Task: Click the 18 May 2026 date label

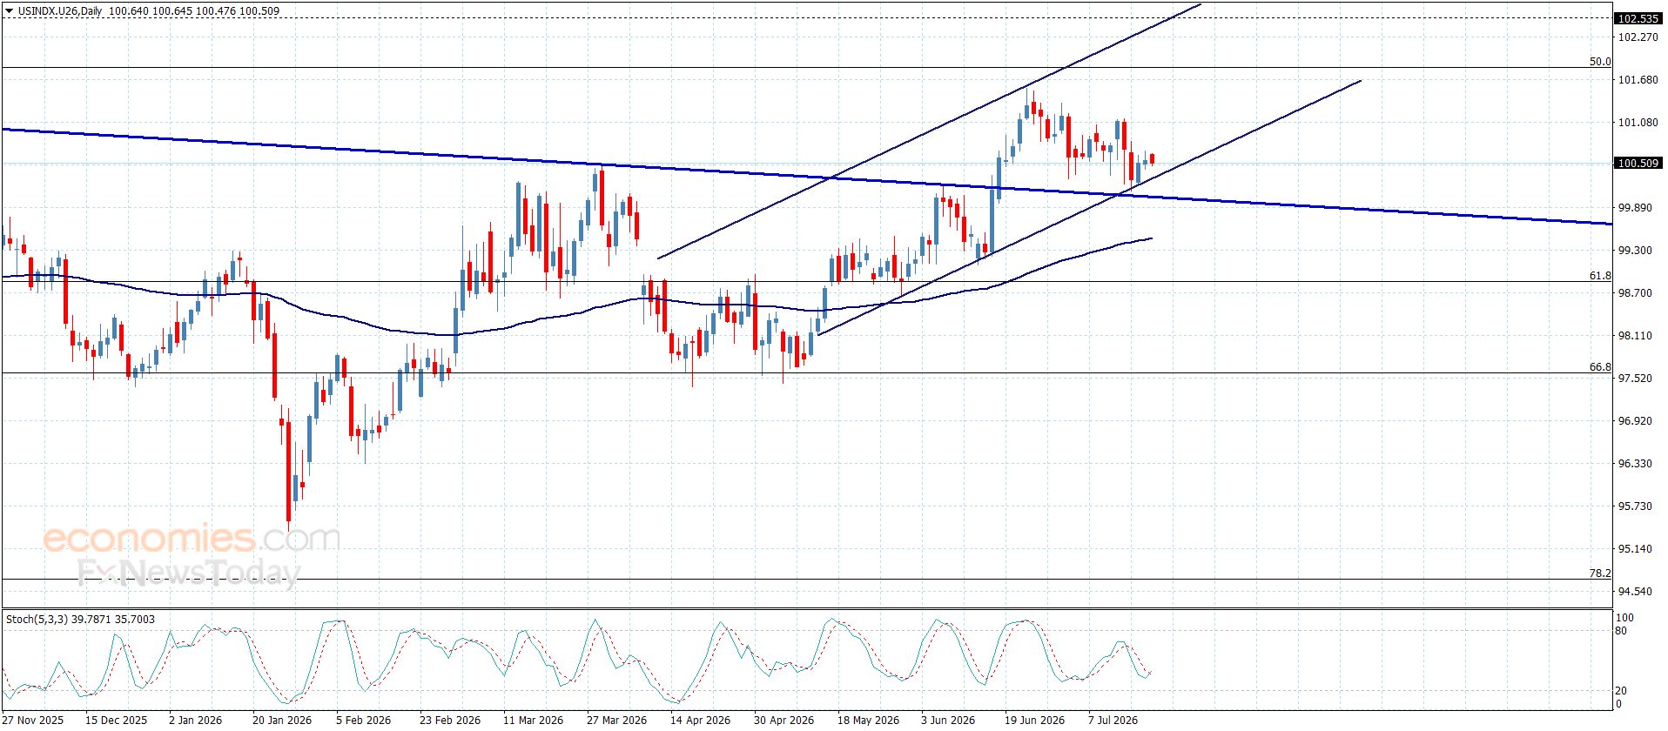Action: pos(868,720)
